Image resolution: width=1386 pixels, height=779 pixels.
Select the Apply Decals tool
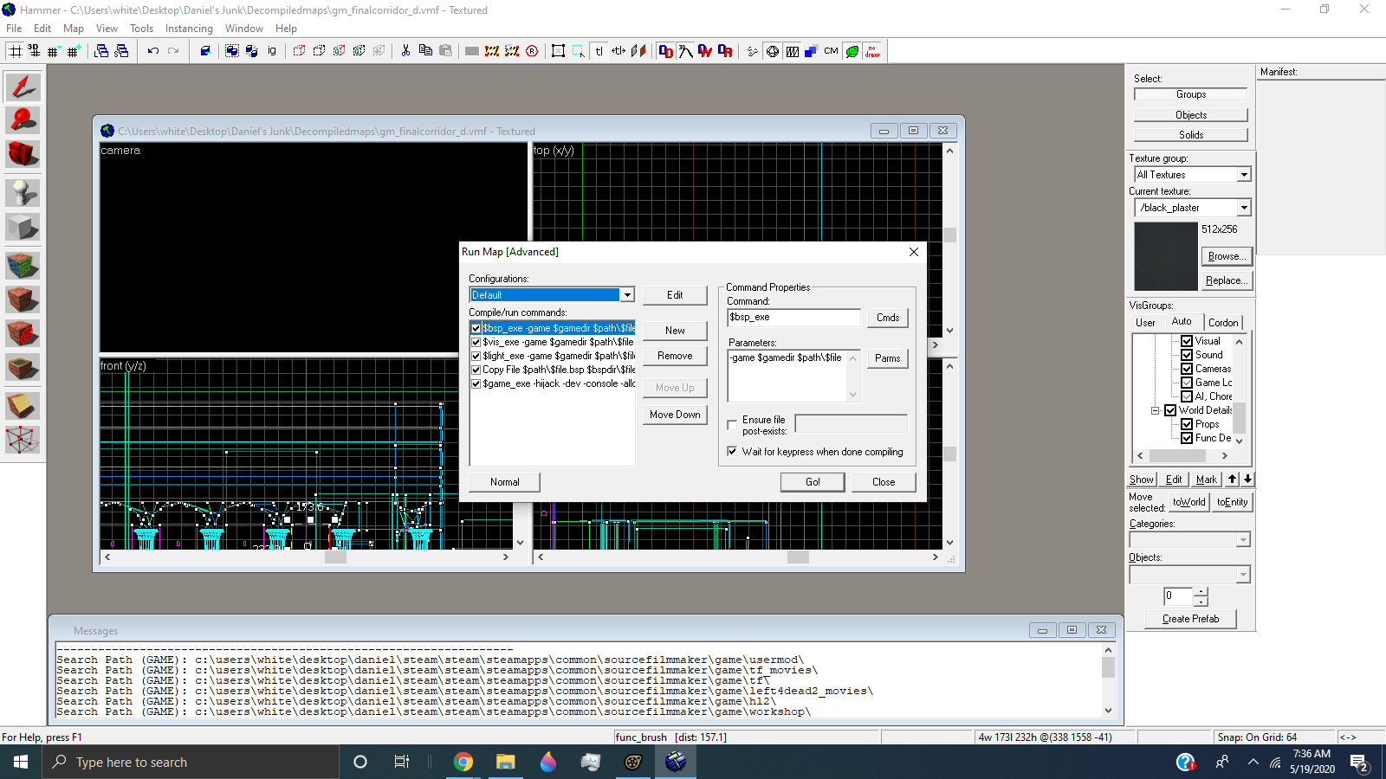(x=23, y=333)
